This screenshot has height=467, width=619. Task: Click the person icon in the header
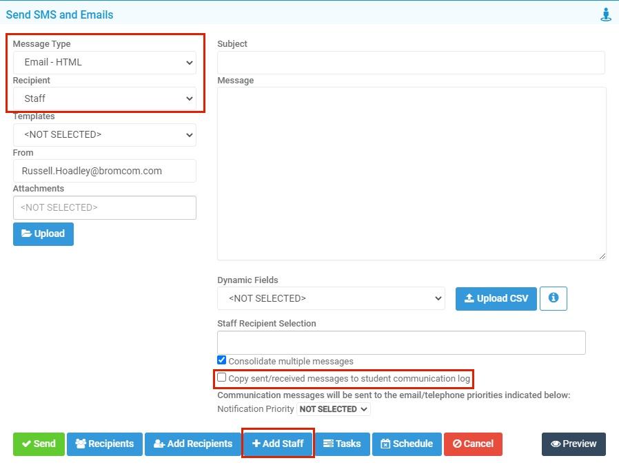click(605, 14)
